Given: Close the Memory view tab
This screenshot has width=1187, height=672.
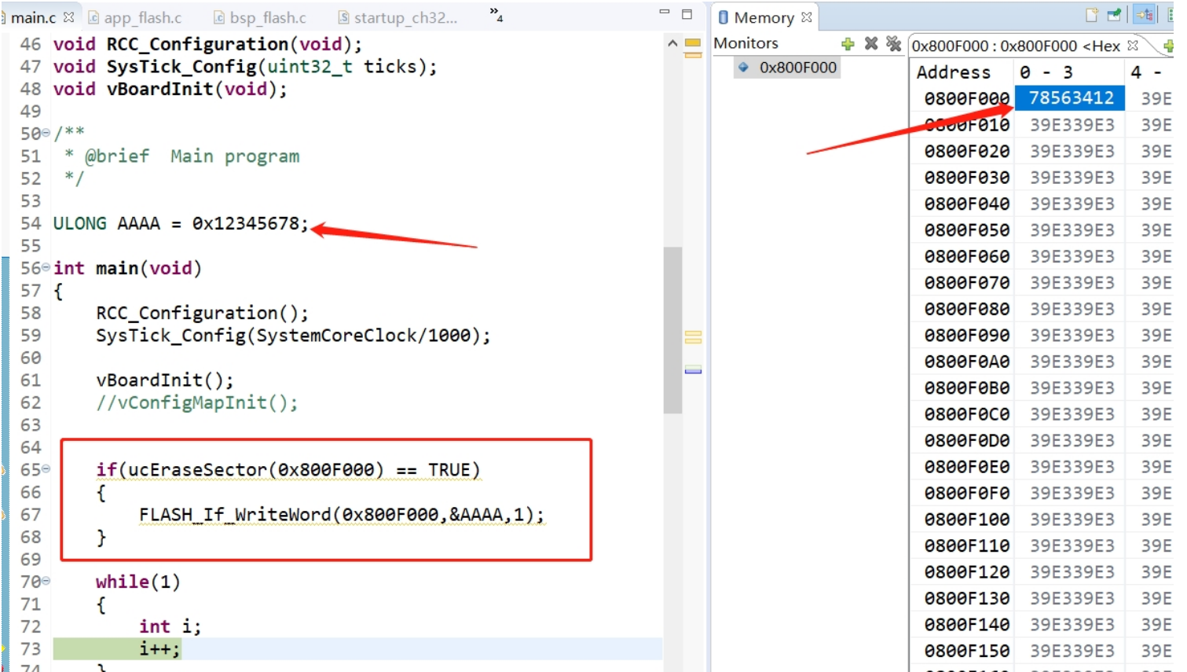Looking at the screenshot, I should [806, 17].
